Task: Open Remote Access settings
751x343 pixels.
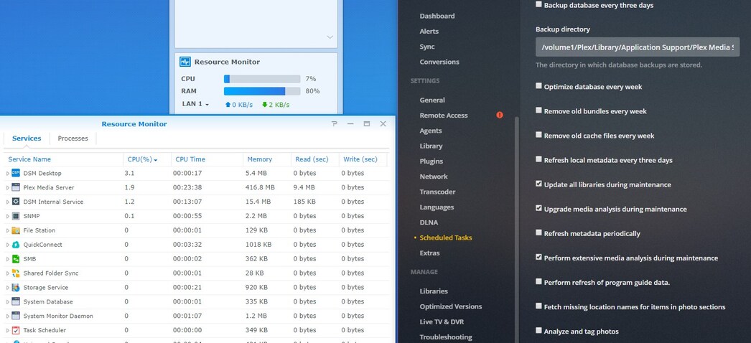Action: [444, 116]
